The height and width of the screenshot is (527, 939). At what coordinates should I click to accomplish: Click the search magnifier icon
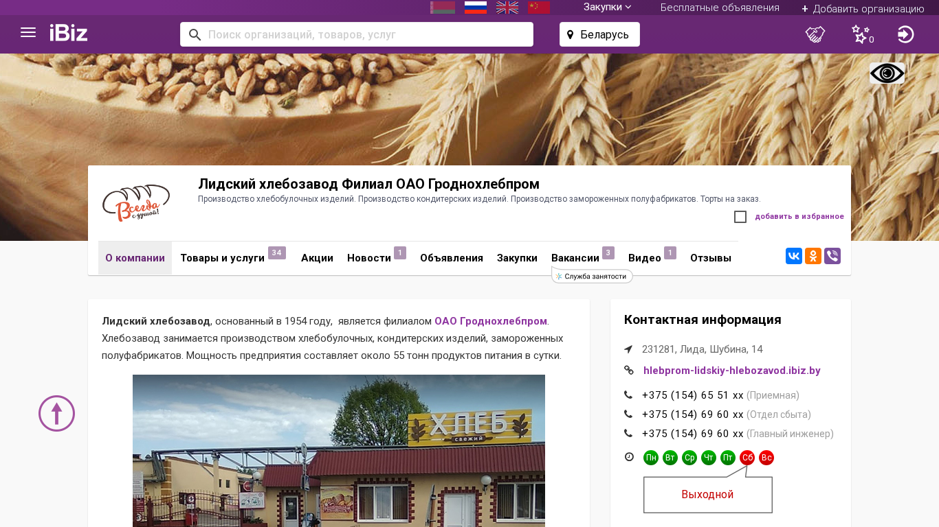tap(195, 34)
